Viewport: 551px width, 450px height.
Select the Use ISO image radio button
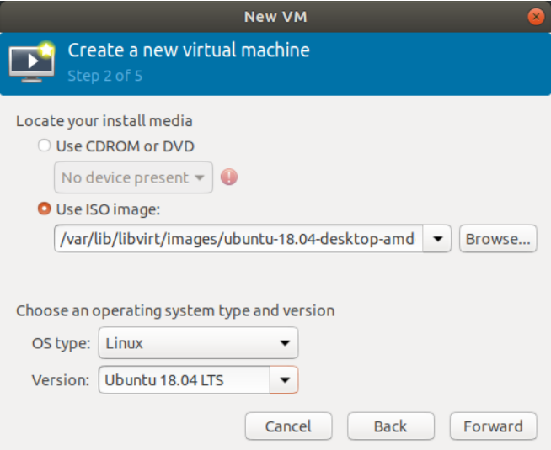(x=45, y=209)
